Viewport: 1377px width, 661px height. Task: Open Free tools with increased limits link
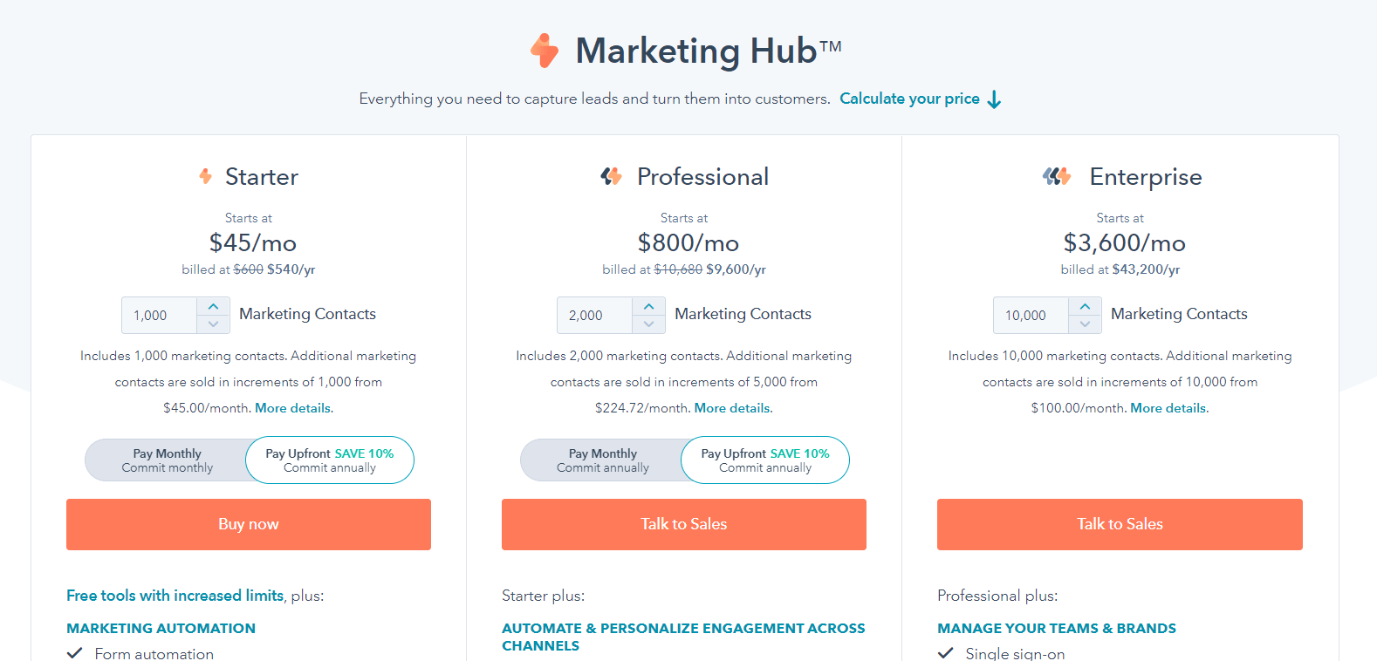175,596
